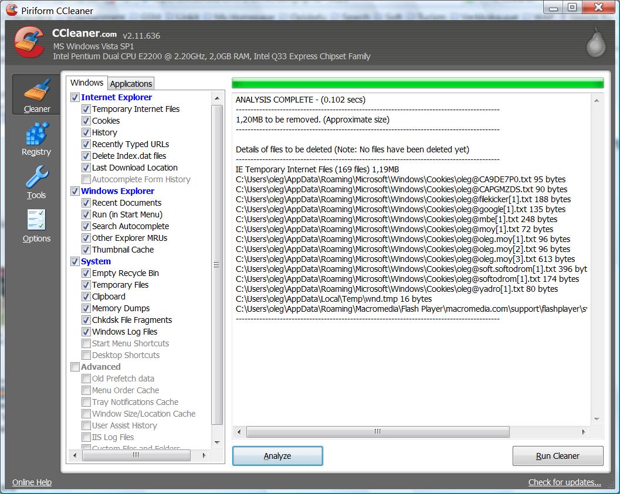The height and width of the screenshot is (494, 620).
Task: Open Check for updates link
Action: click(565, 482)
